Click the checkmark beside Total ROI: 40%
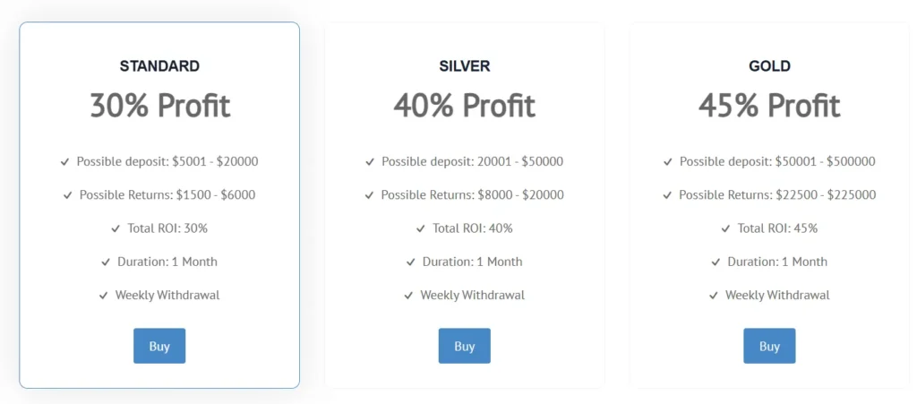The image size is (917, 404). 421,228
